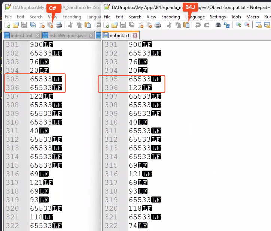The height and width of the screenshot is (231, 271).
Task: Click value 118 on line 320 in output.txt
Action: (x=135, y=208)
